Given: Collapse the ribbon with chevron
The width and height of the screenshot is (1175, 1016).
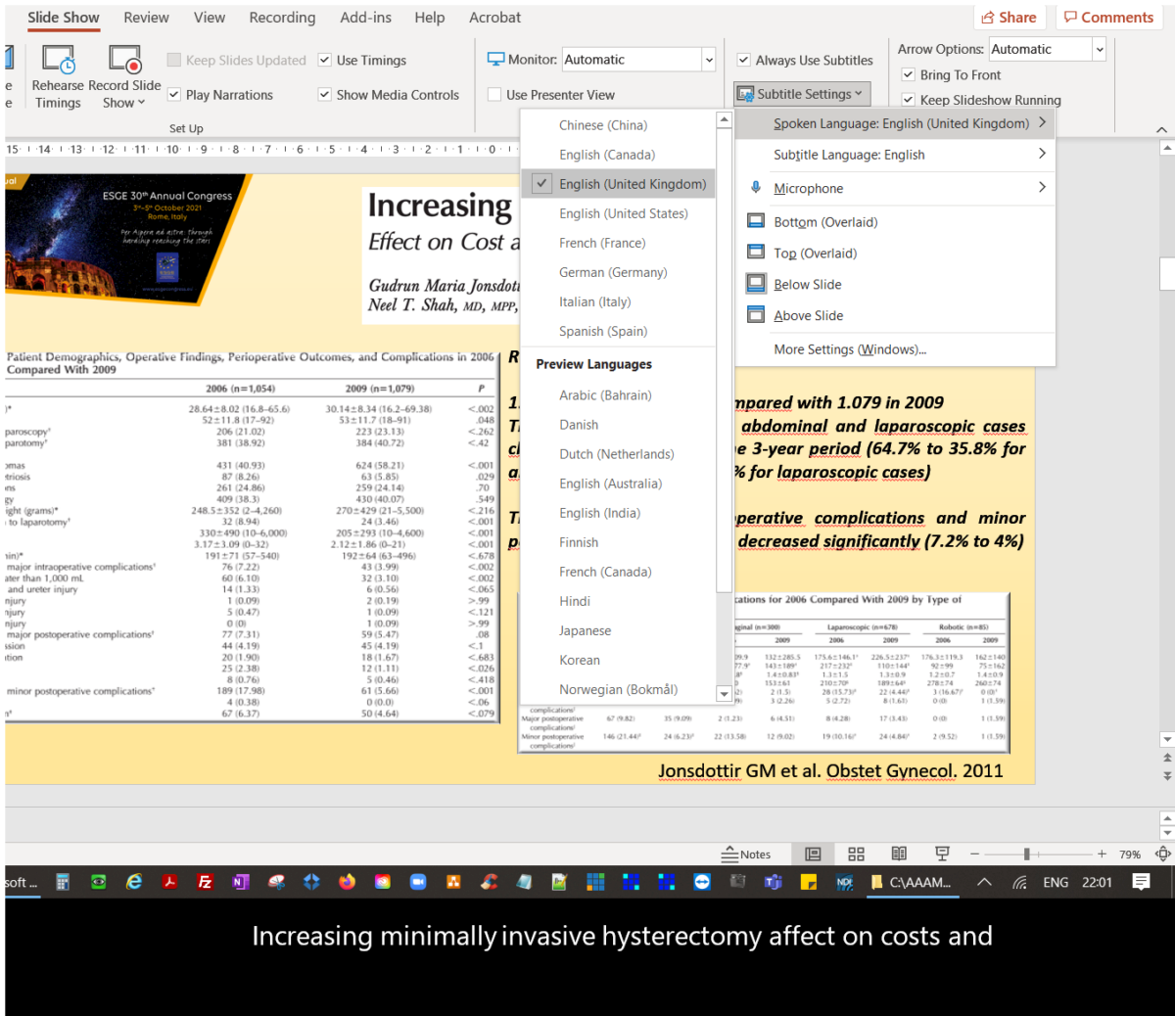Looking at the screenshot, I should point(1161,129).
